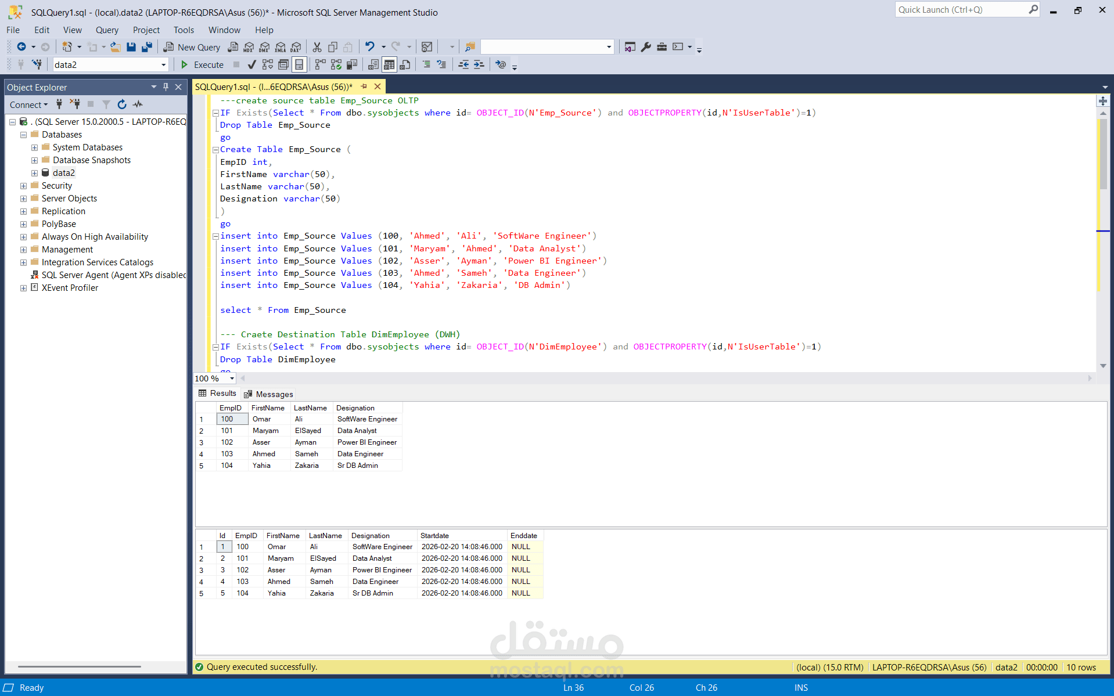The width and height of the screenshot is (1114, 696).
Task: Display the estimated execution plan
Action: tap(267, 64)
